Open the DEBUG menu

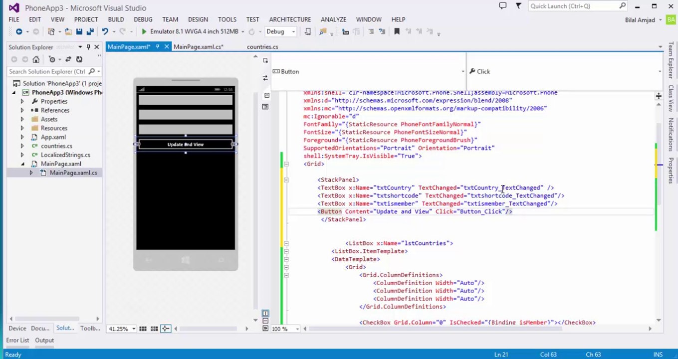coord(143,19)
